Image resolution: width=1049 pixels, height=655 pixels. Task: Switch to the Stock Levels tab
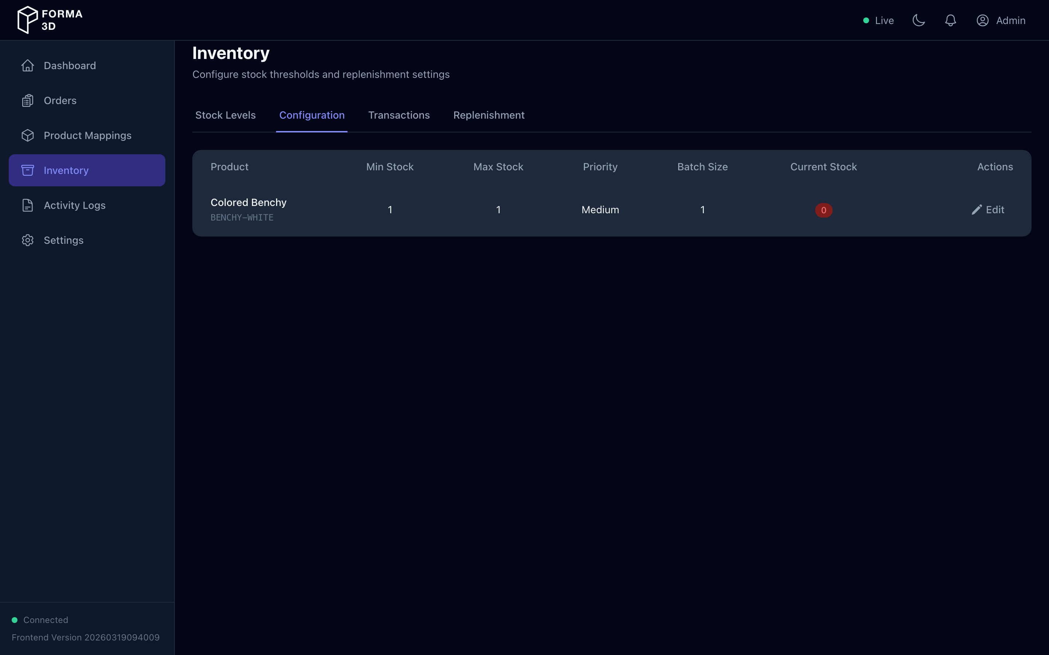coord(225,115)
